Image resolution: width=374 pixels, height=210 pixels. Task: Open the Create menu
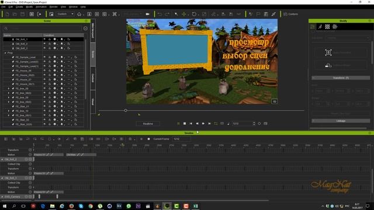19,7
